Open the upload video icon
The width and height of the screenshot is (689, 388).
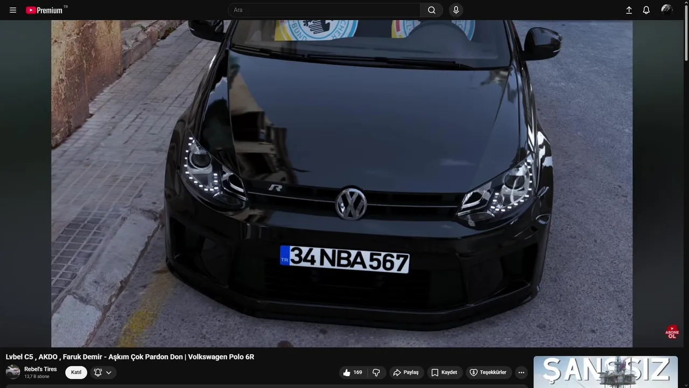629,10
